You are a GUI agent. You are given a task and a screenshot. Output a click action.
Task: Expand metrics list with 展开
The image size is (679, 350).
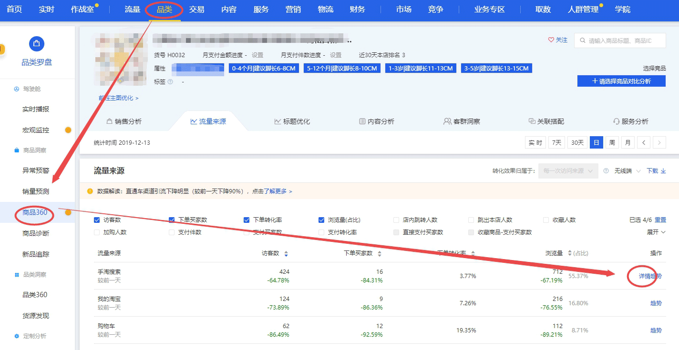(656, 232)
